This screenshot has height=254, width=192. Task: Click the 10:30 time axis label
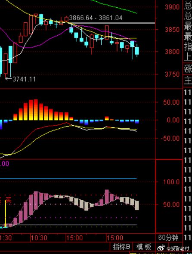click(39, 238)
